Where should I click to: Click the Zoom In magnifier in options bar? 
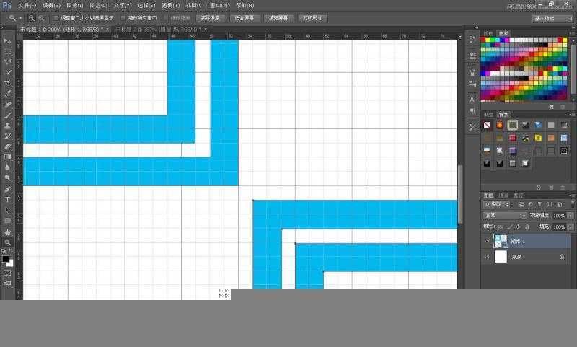coord(32,18)
